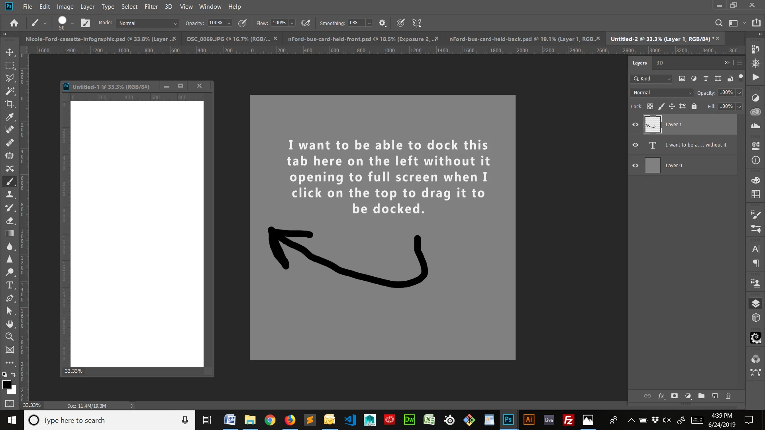765x430 pixels.
Task: Click the add layer style fx icon
Action: tap(661, 396)
